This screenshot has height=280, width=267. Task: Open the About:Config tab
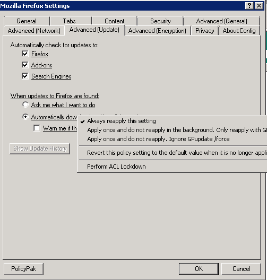click(x=239, y=31)
